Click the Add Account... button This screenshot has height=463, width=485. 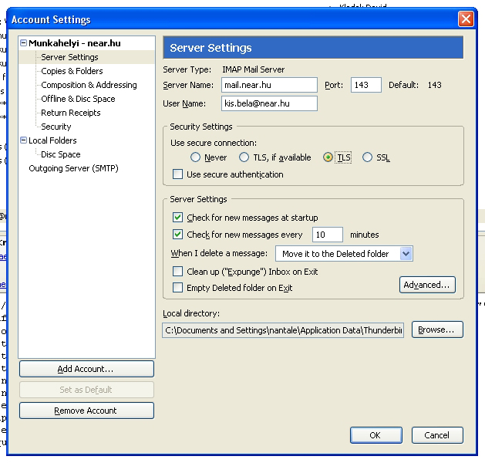coord(86,369)
